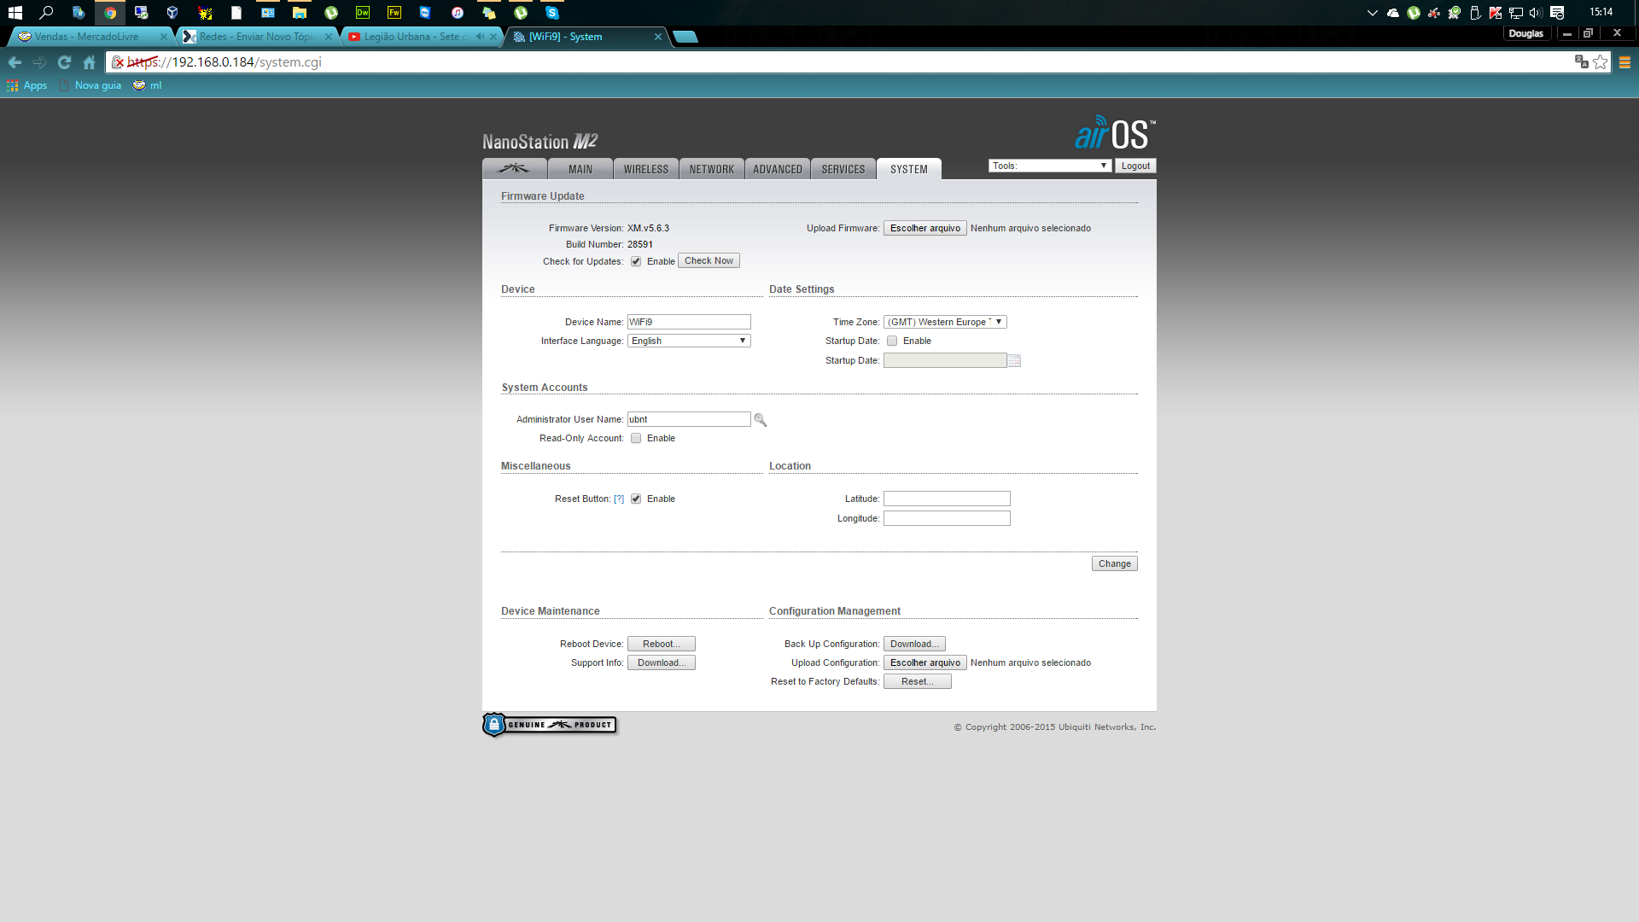The height and width of the screenshot is (922, 1639).
Task: Open the Chrome menu hamburger icon
Action: click(x=1624, y=62)
